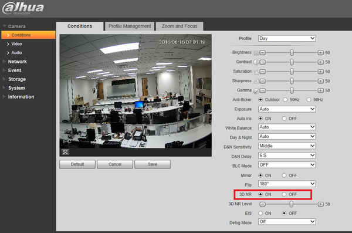Open the Zoom and Focus tab

[180, 26]
